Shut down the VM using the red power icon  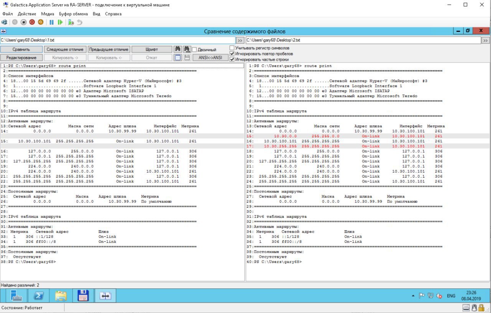click(32, 22)
